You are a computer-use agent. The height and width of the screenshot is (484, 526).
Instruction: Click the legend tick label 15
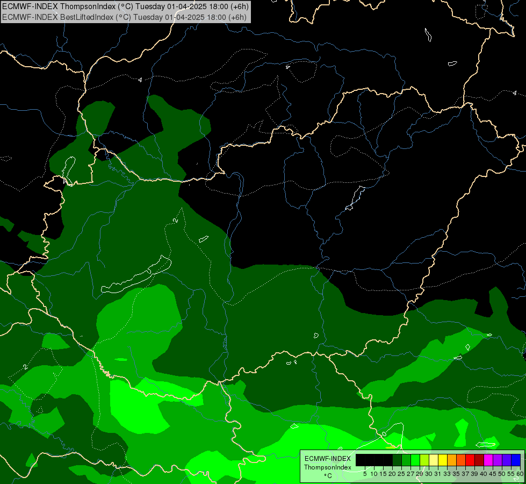[383, 474]
